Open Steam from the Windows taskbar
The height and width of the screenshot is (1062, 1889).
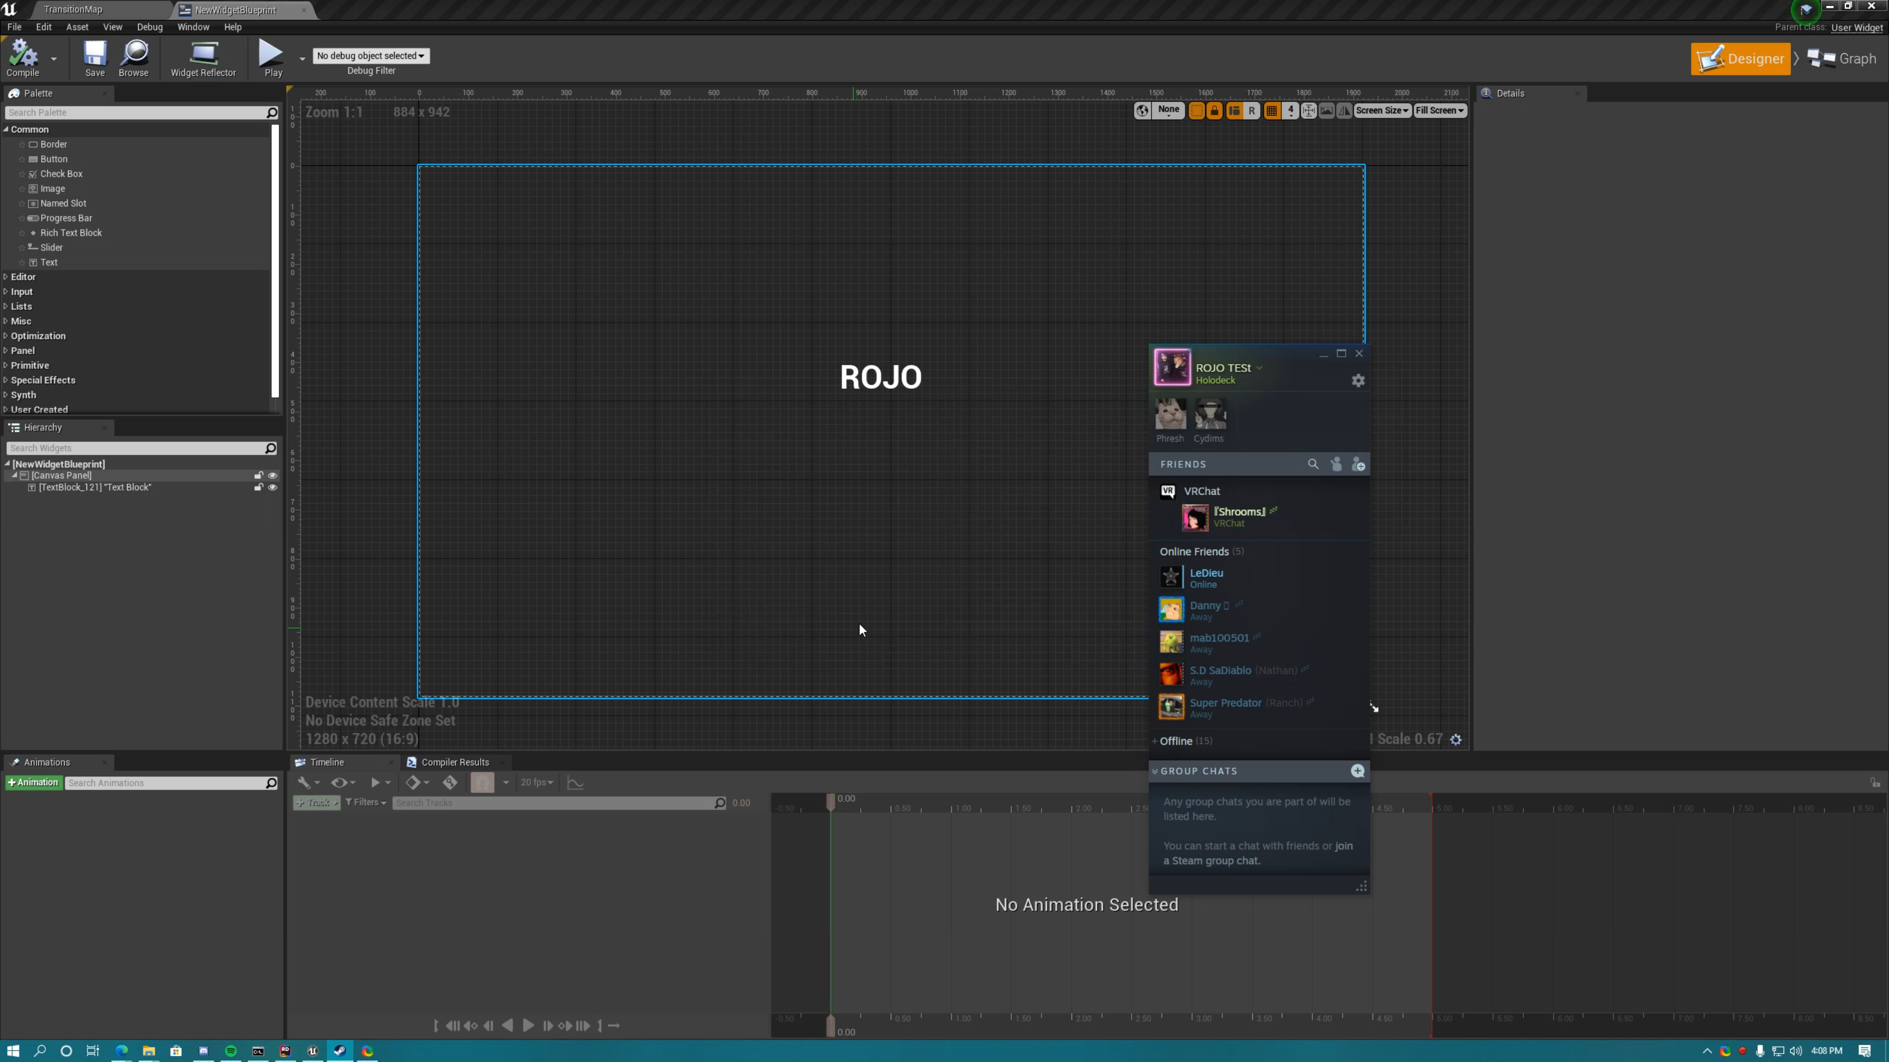[x=339, y=1051]
